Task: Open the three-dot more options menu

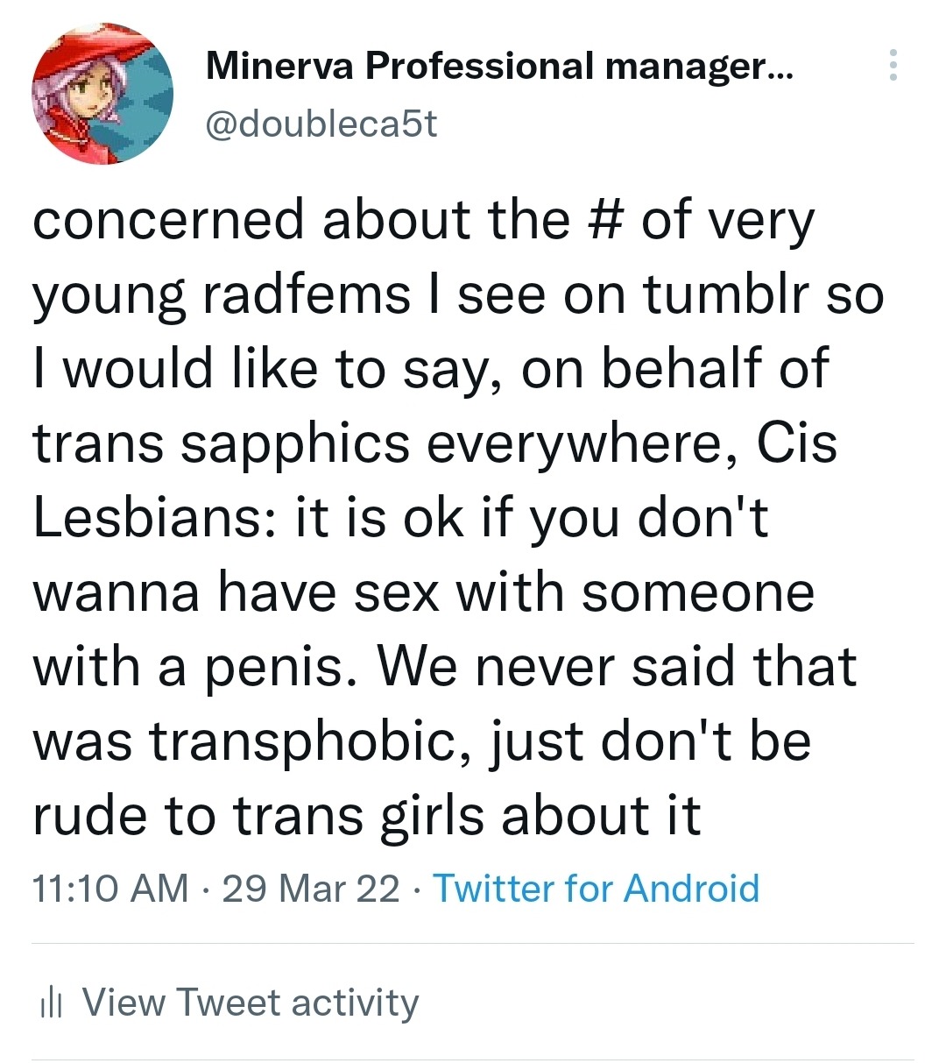Action: pos(893,65)
